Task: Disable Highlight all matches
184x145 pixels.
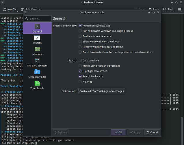Action: point(80,71)
